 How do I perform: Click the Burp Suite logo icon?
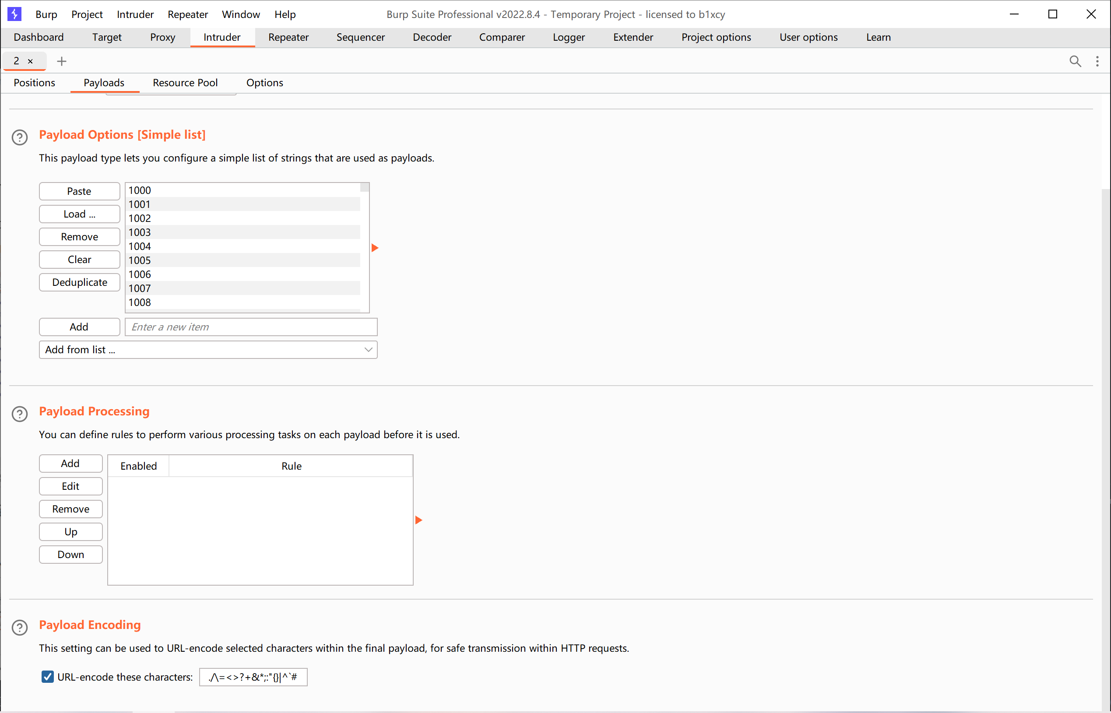click(14, 14)
